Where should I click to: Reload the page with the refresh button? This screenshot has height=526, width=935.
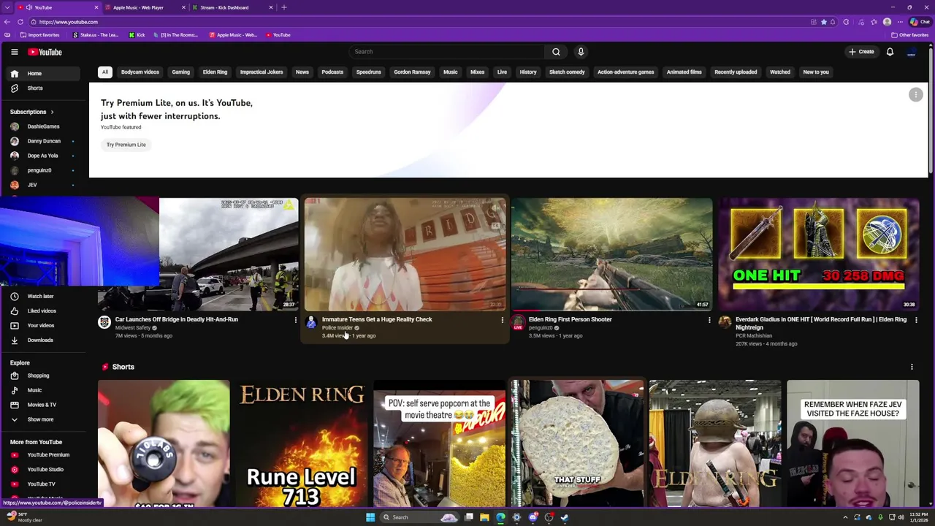click(20, 22)
